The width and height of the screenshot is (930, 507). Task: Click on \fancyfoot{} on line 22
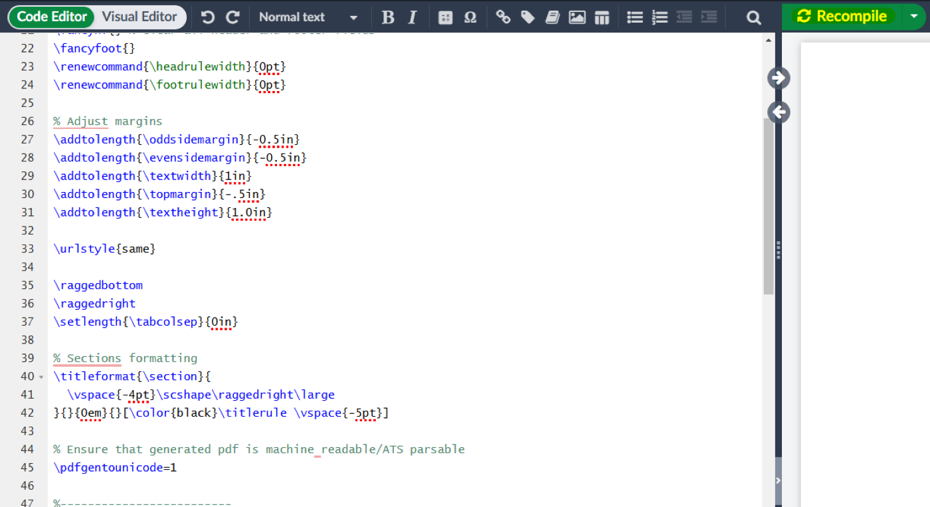pyautogui.click(x=94, y=49)
